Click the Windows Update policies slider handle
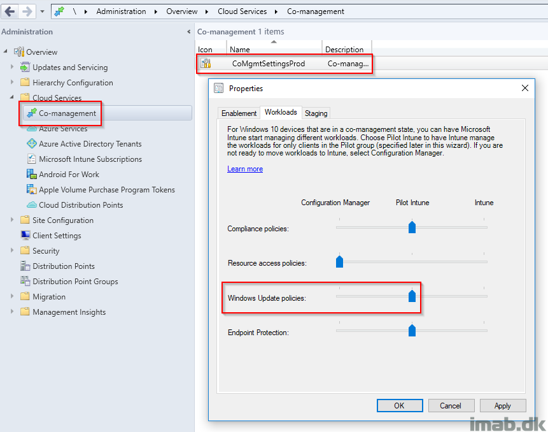 click(412, 296)
